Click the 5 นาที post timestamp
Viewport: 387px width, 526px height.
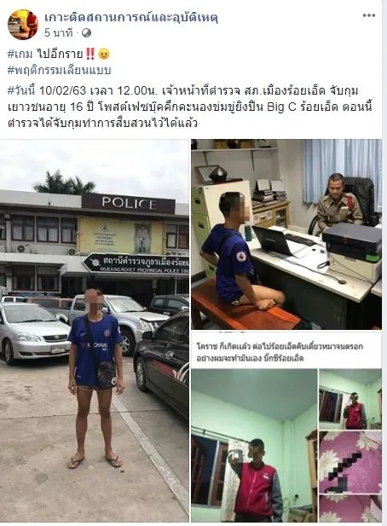point(58,33)
